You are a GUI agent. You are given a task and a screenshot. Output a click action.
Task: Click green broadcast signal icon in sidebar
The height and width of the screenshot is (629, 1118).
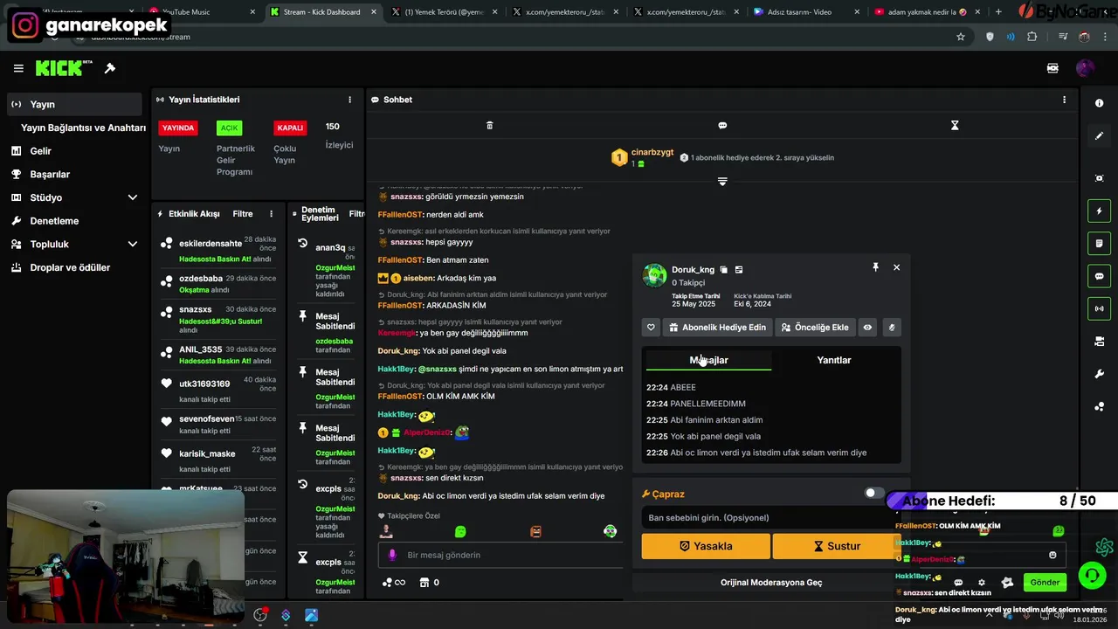coord(1099,308)
